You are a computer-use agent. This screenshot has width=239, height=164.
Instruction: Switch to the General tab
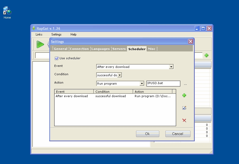61,49
